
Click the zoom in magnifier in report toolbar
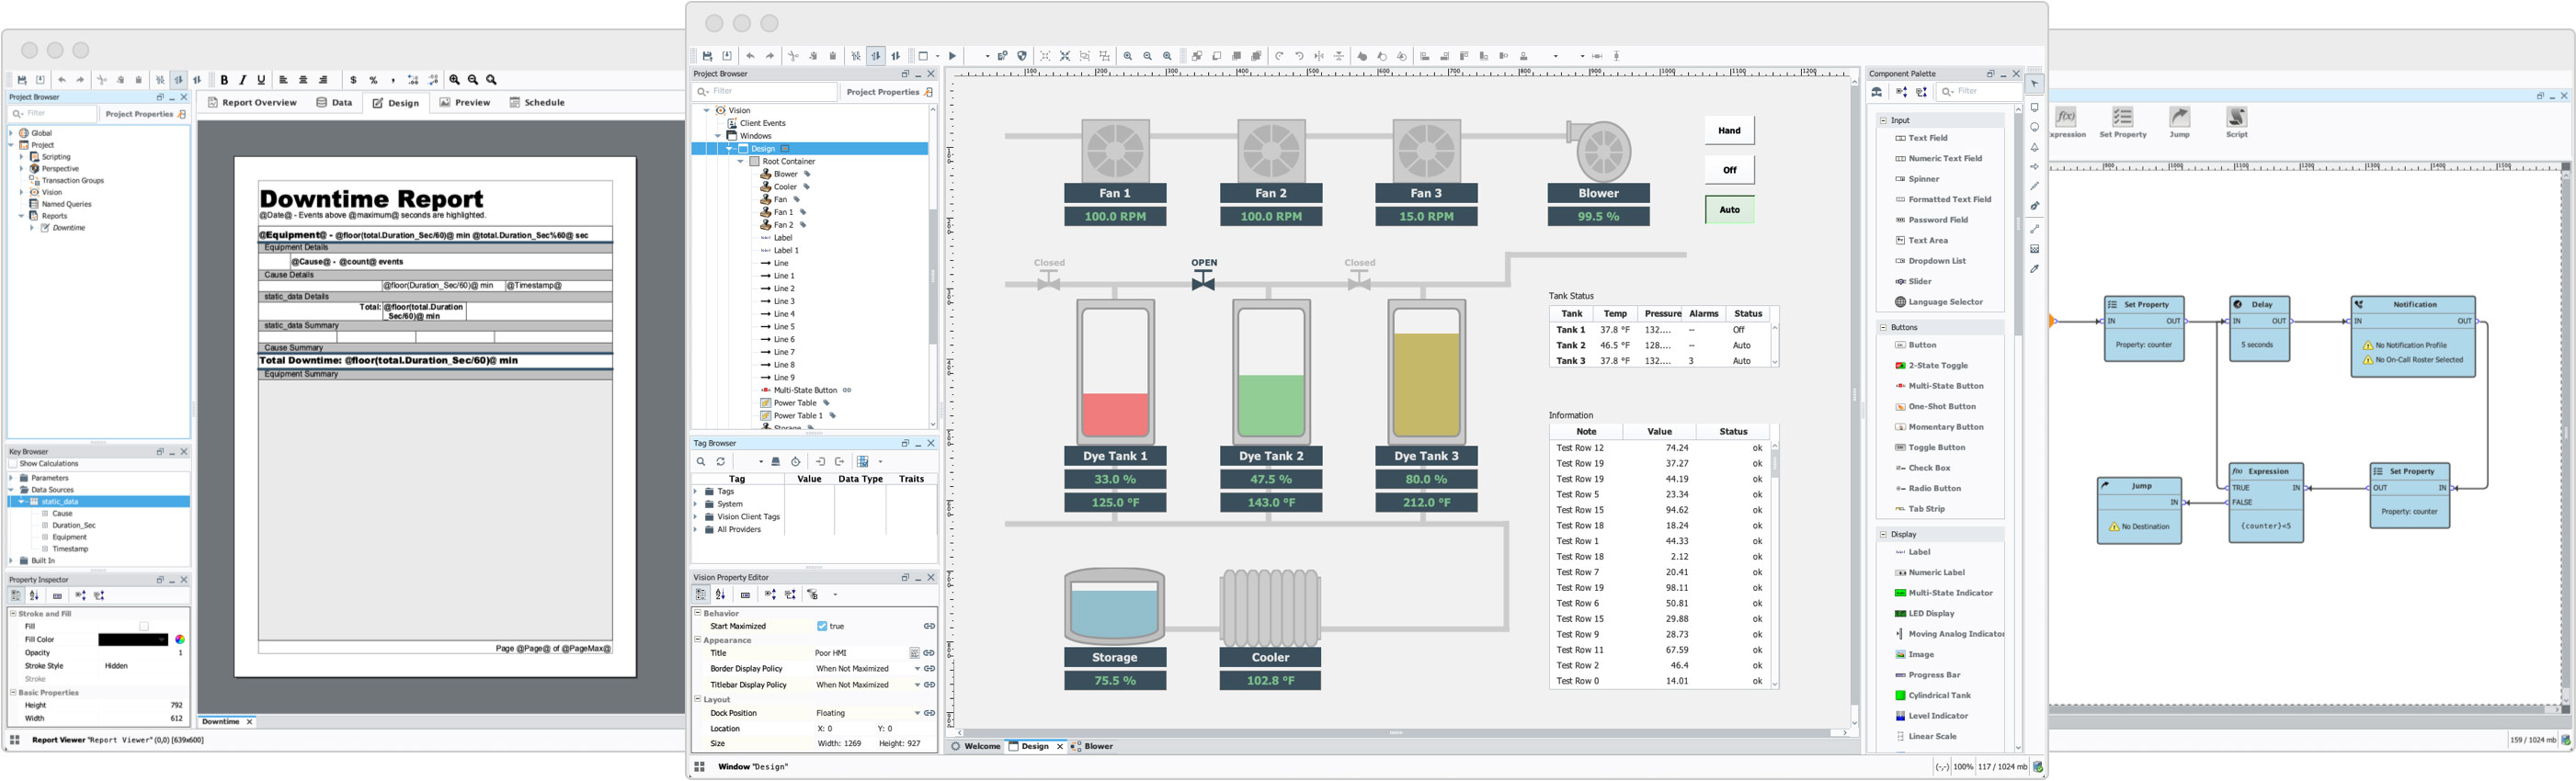pyautogui.click(x=454, y=80)
